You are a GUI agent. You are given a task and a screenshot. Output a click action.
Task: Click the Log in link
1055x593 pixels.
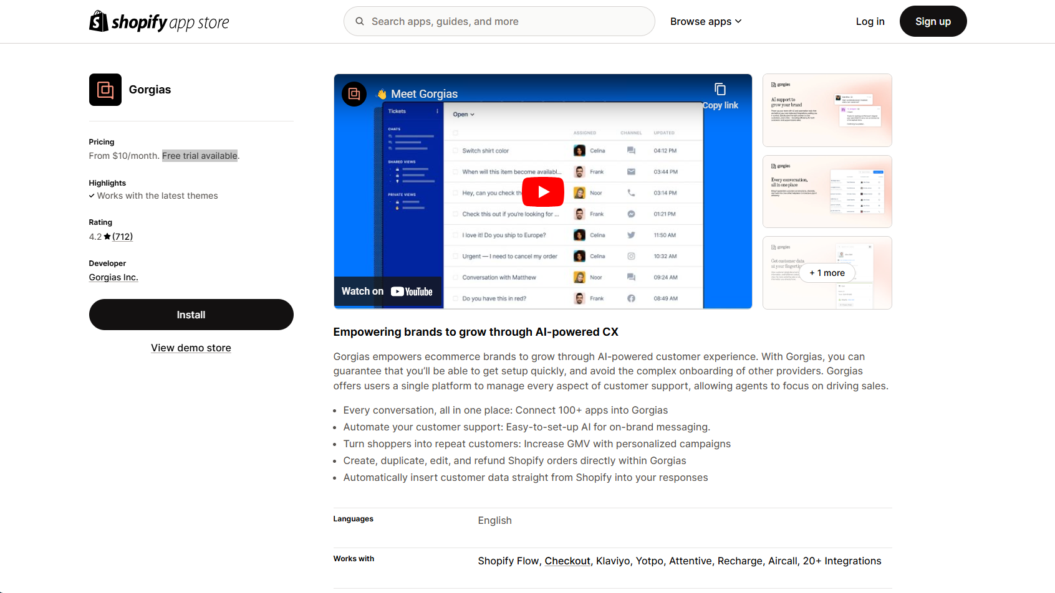(870, 21)
